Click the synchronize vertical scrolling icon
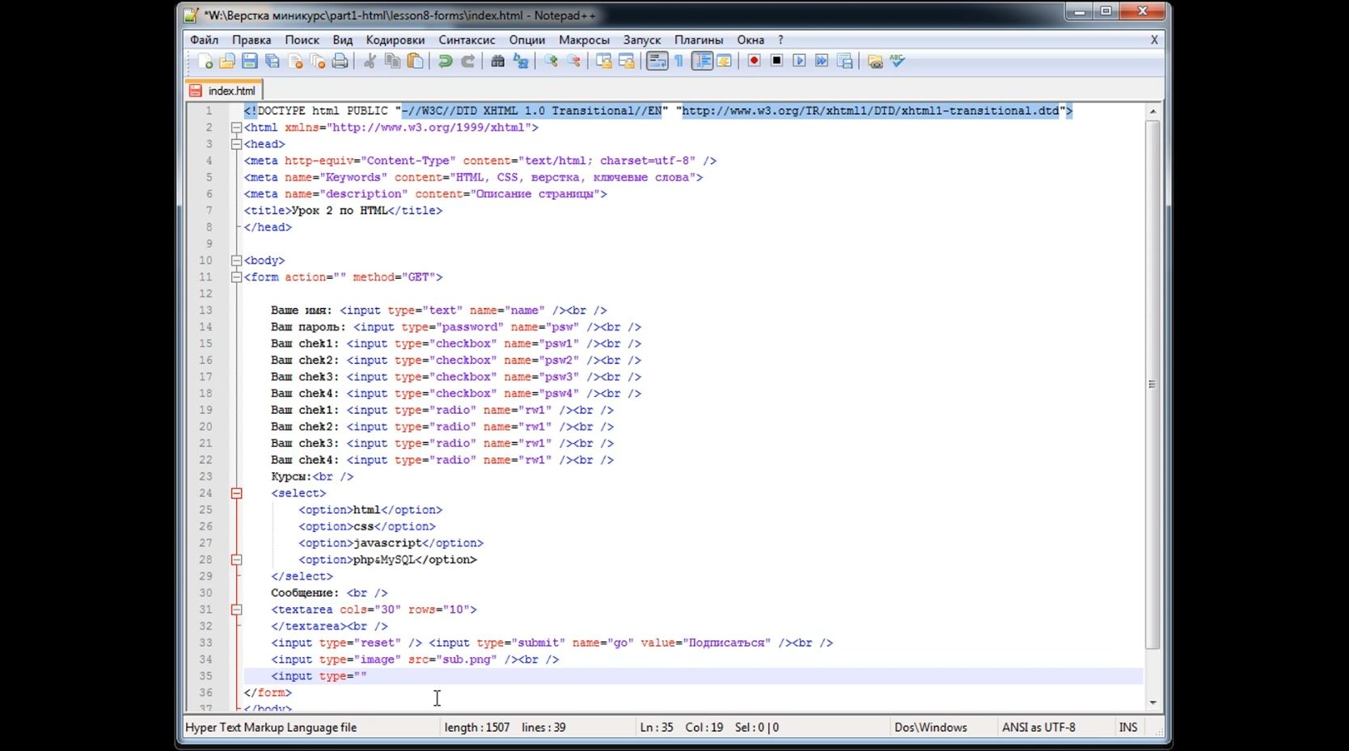This screenshot has height=751, width=1349. [x=603, y=61]
